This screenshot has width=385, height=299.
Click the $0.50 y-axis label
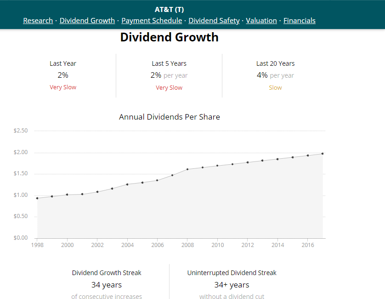pos(21,216)
